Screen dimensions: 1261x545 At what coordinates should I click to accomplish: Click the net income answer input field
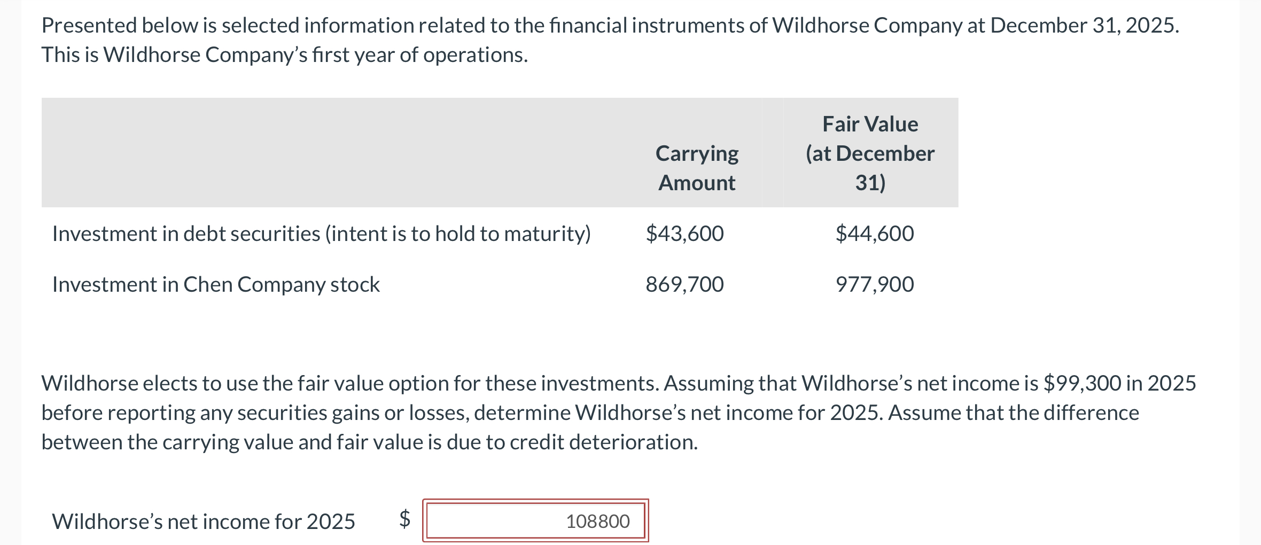(536, 520)
